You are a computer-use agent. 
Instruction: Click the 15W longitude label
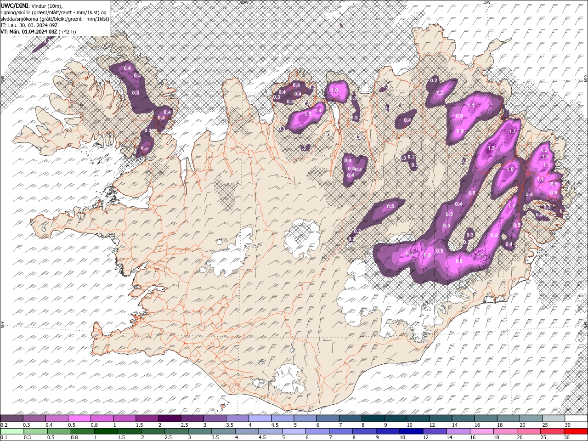point(486,2)
